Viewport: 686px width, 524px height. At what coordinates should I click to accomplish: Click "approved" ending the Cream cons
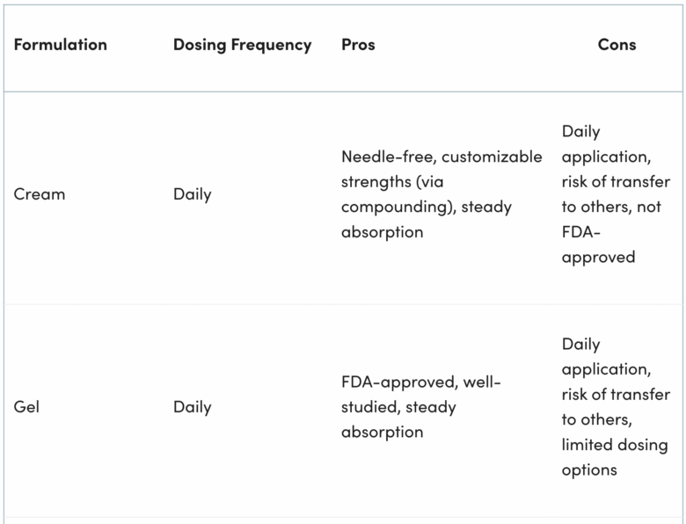point(598,258)
